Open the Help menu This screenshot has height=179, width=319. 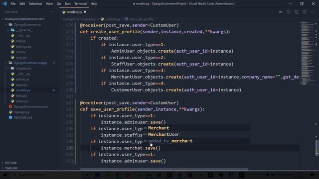[x=94, y=3]
